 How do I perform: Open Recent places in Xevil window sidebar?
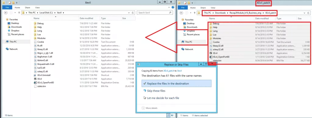[x=17, y=34]
